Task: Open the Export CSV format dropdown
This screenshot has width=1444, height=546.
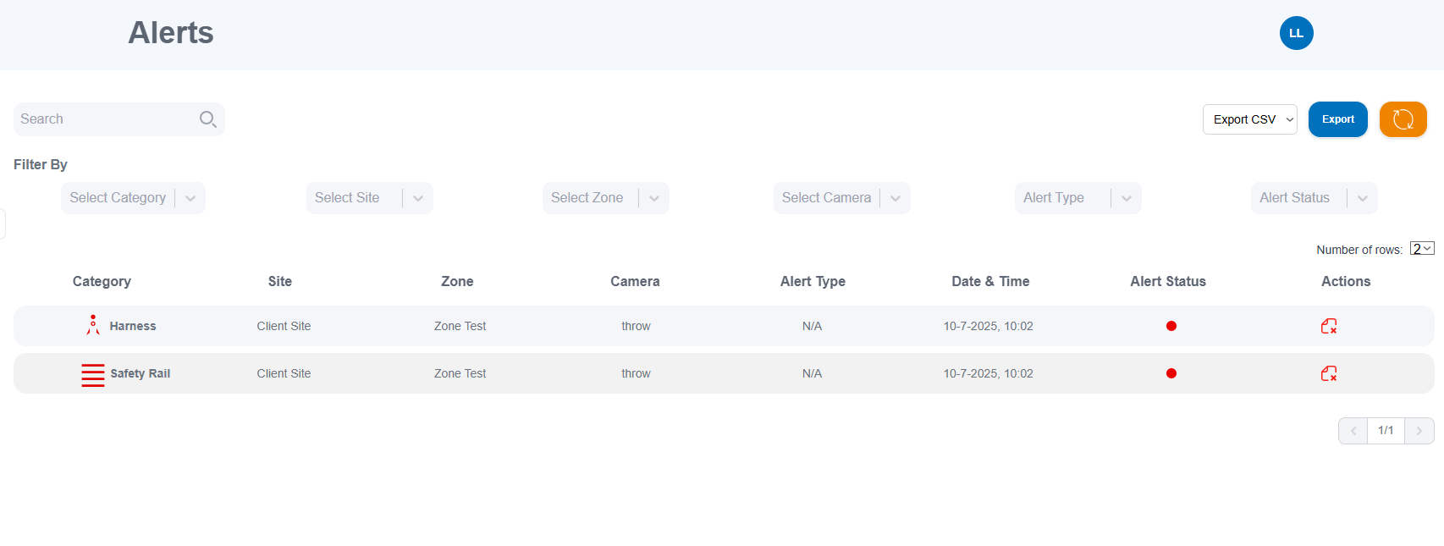Action: pos(1249,119)
